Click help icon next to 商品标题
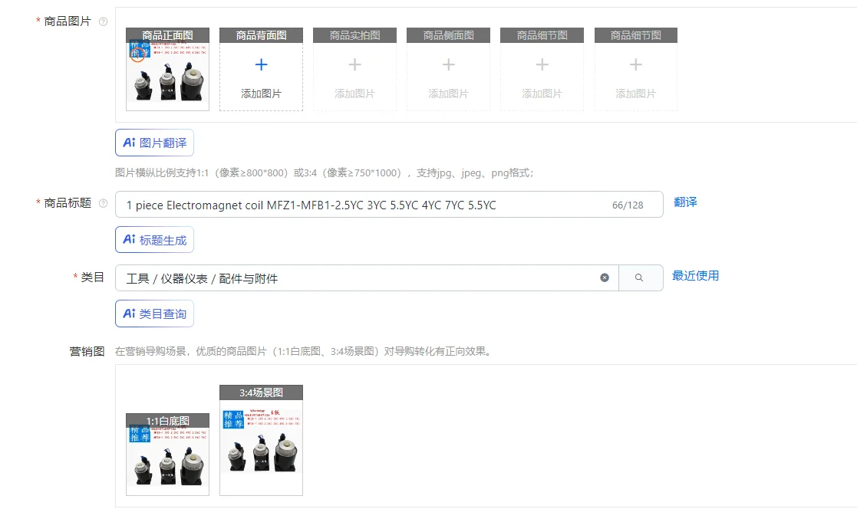Viewport: 857px width, 509px height. click(103, 203)
